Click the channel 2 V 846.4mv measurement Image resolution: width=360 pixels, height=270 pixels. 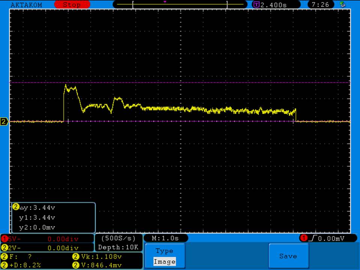click(x=98, y=265)
